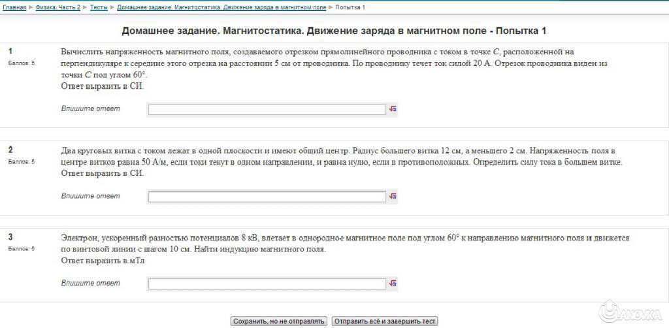Open 'Домашнее задание. Магнитостатика' breadcrumb link
The image size is (669, 328).
[221, 7]
